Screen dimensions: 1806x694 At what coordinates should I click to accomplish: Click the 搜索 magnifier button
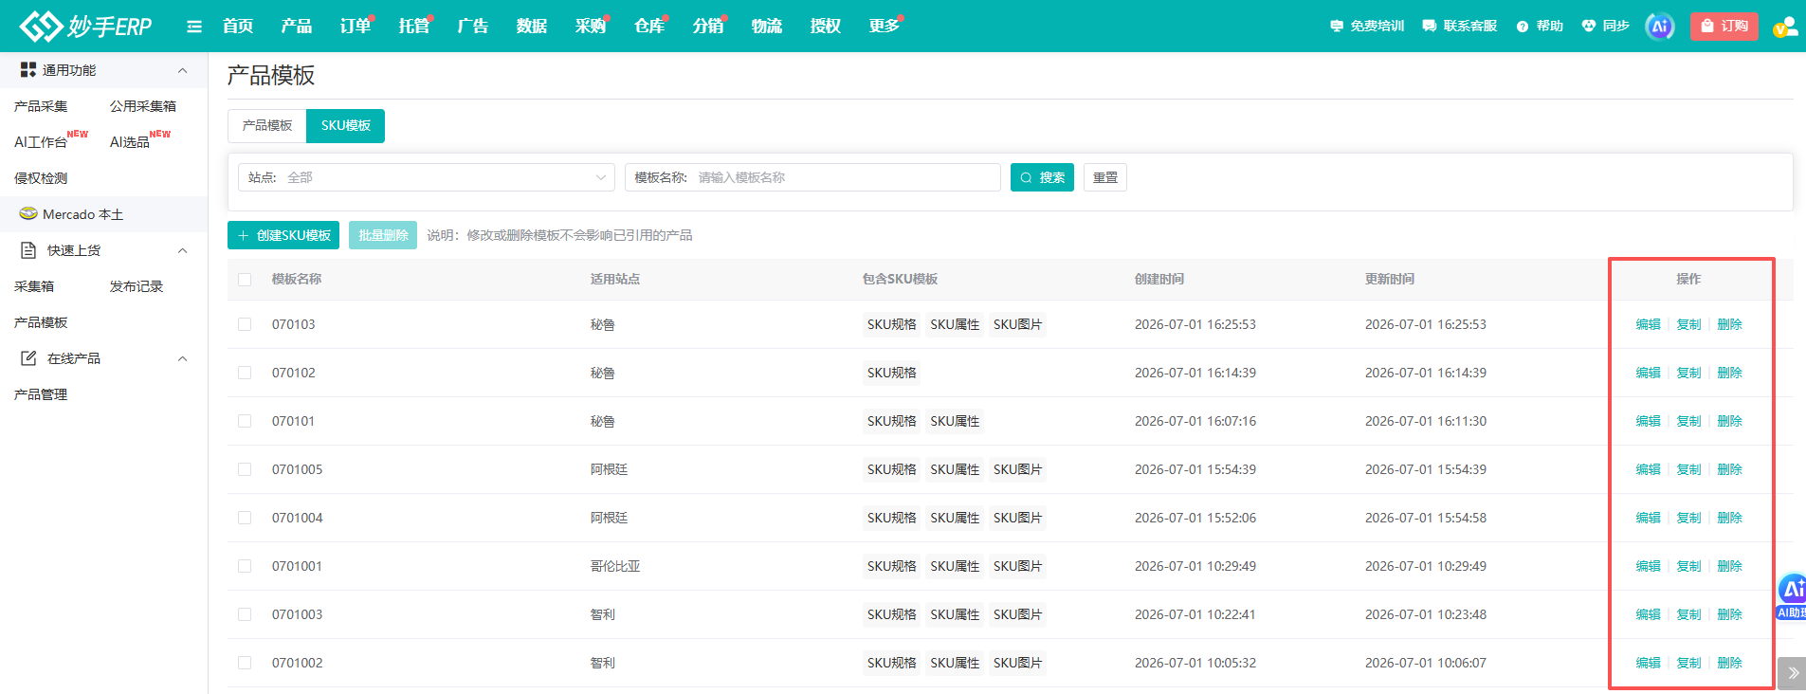[1042, 177]
